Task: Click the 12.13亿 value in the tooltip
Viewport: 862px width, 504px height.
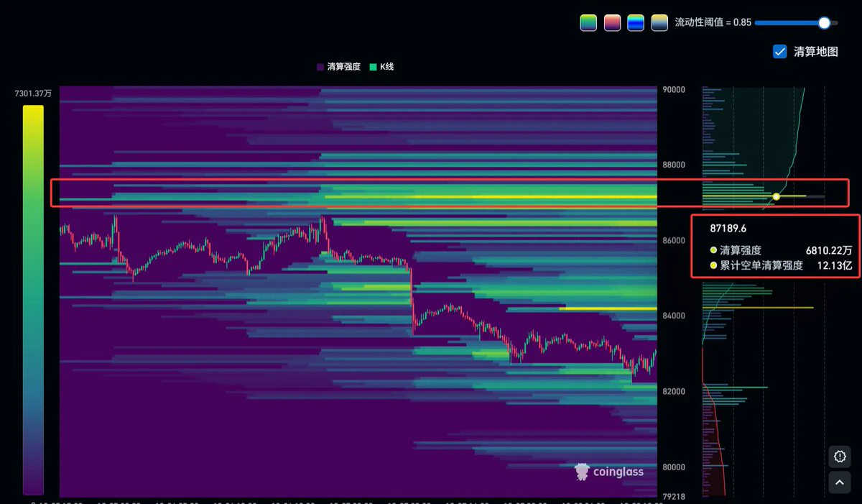Action: point(835,265)
